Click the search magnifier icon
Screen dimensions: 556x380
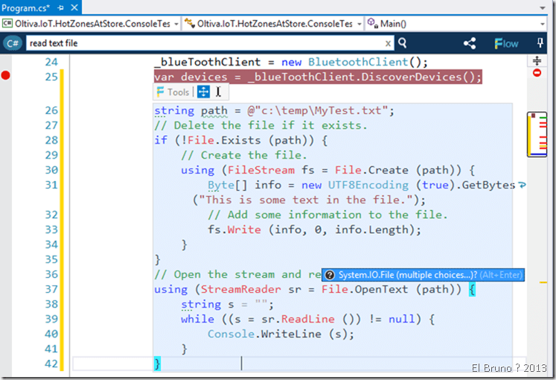pyautogui.click(x=403, y=43)
